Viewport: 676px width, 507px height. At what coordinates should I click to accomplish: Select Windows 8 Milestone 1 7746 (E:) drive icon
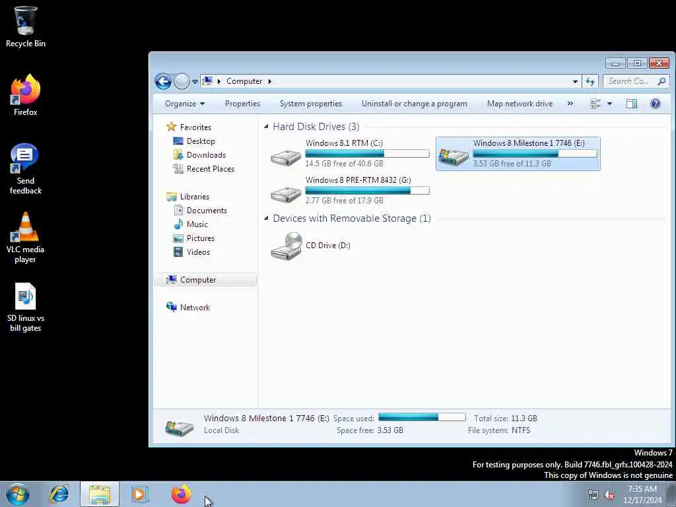click(454, 156)
